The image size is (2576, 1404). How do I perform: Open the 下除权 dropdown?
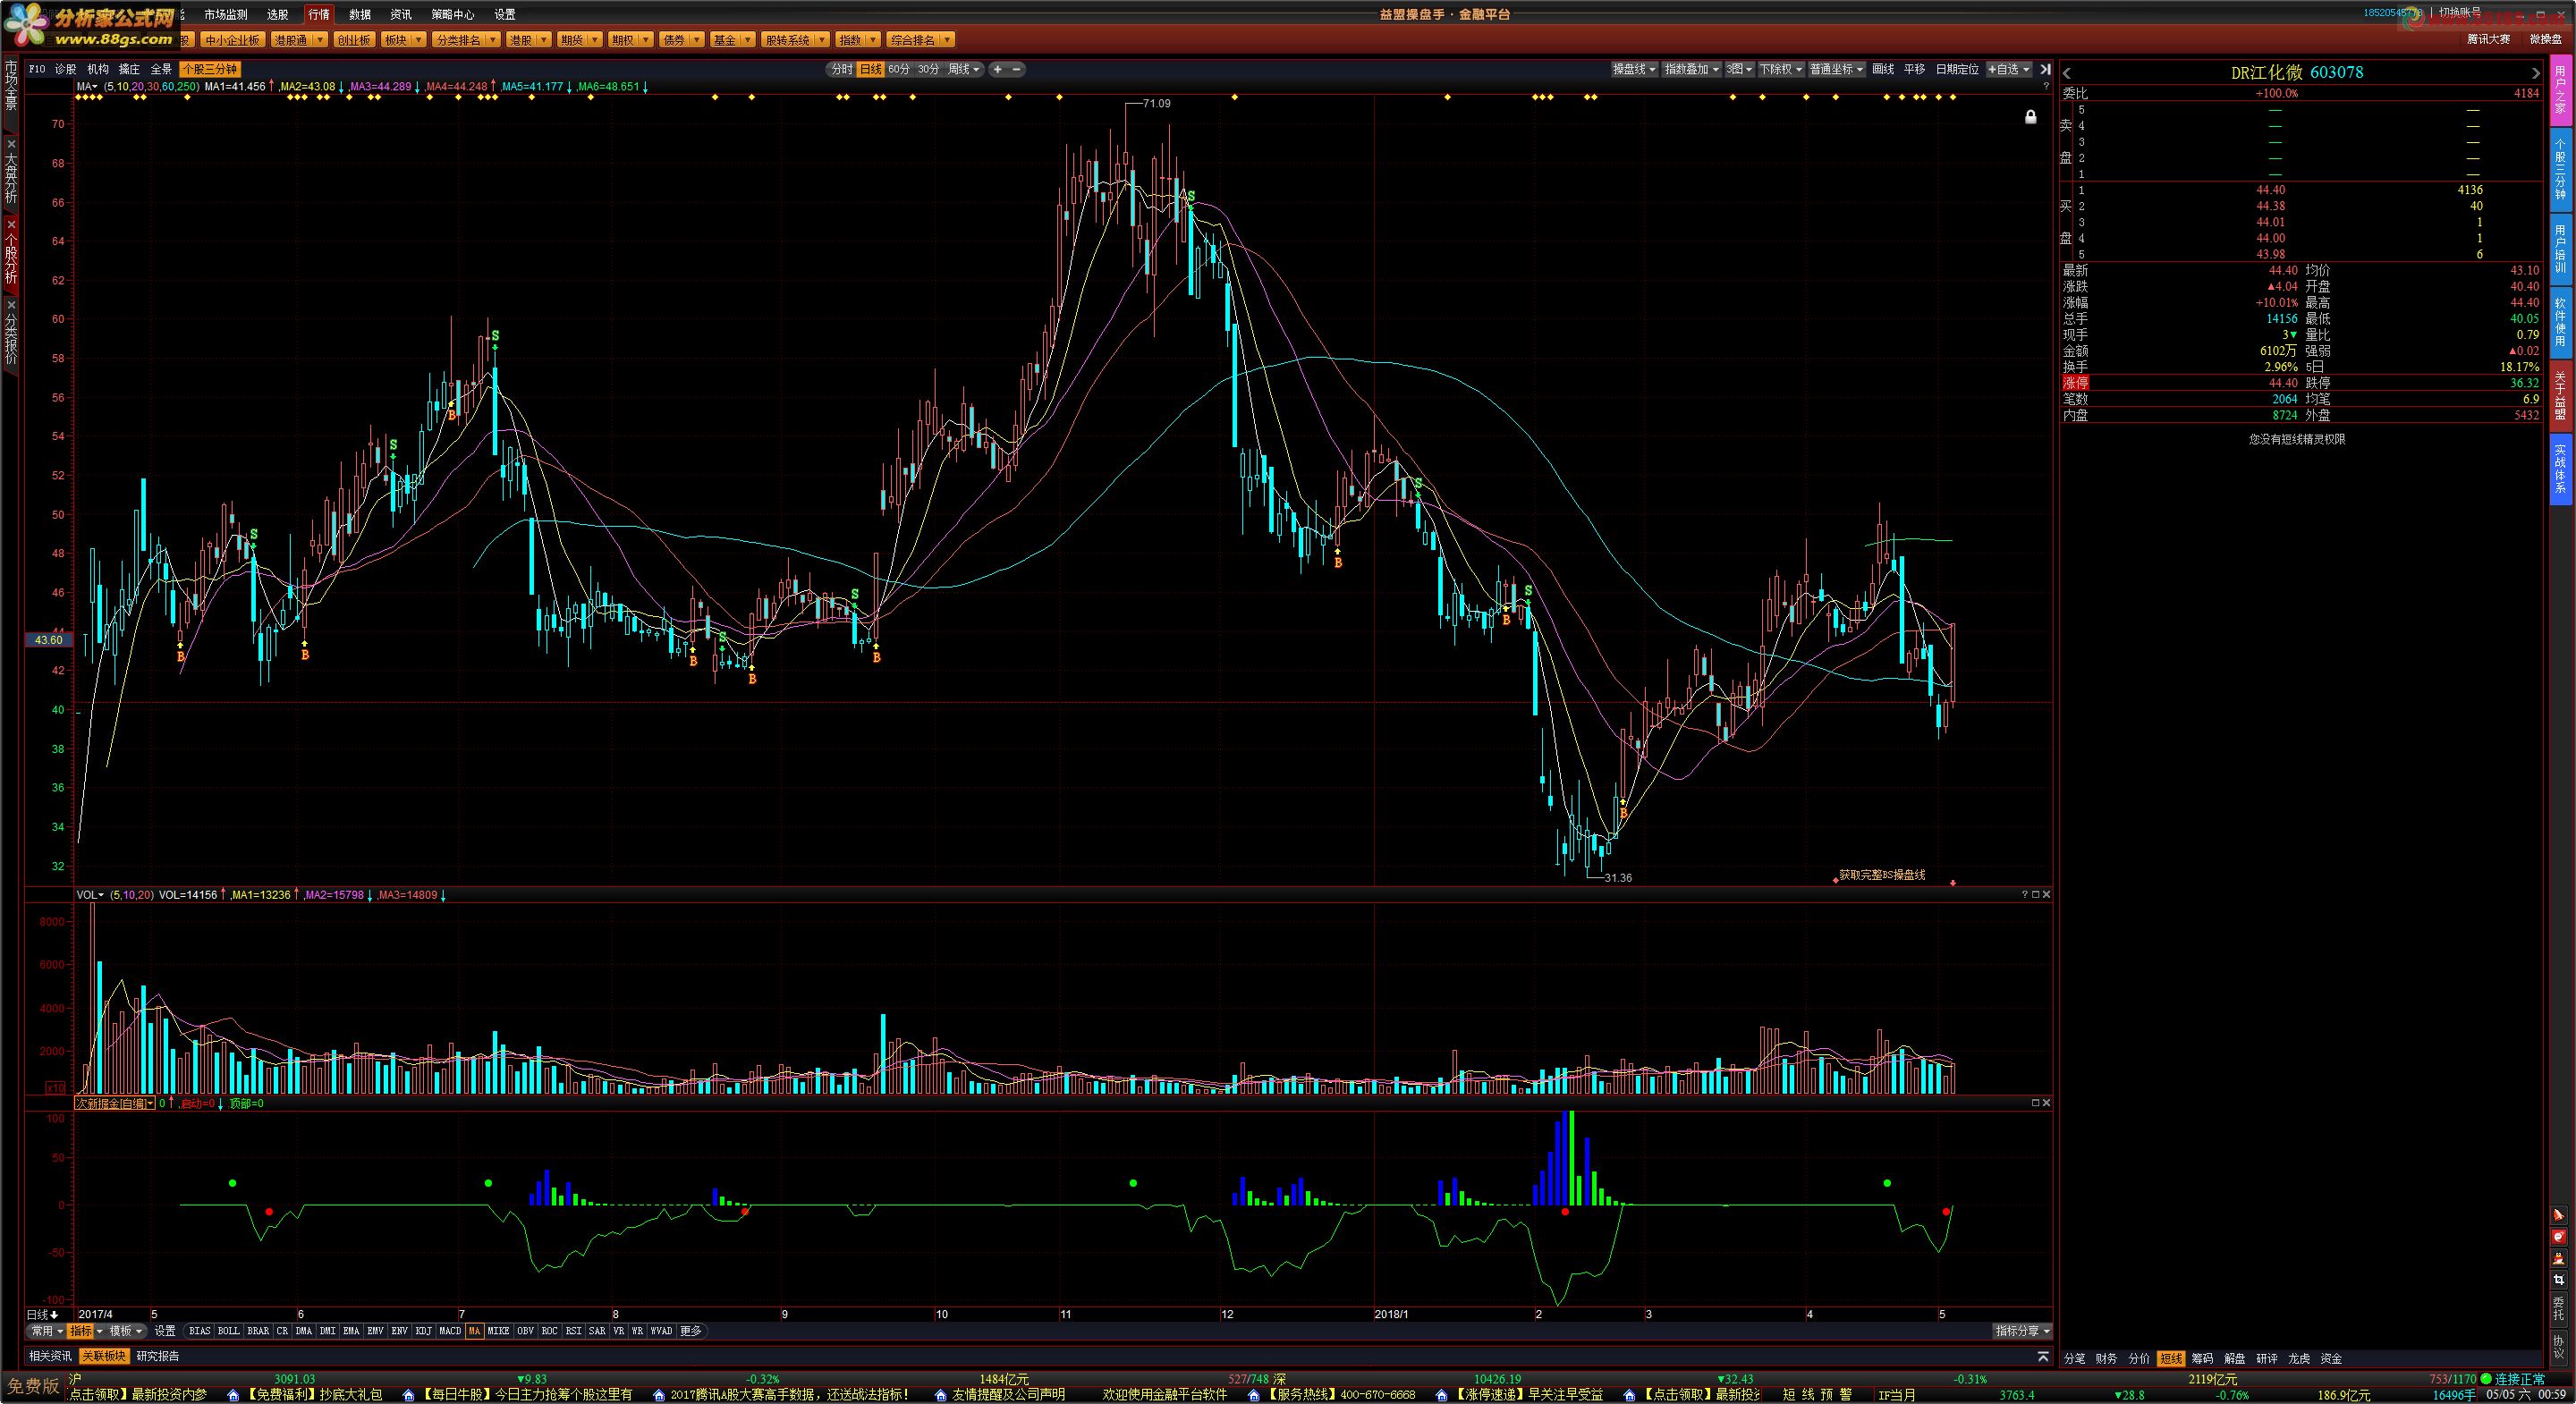(1781, 69)
